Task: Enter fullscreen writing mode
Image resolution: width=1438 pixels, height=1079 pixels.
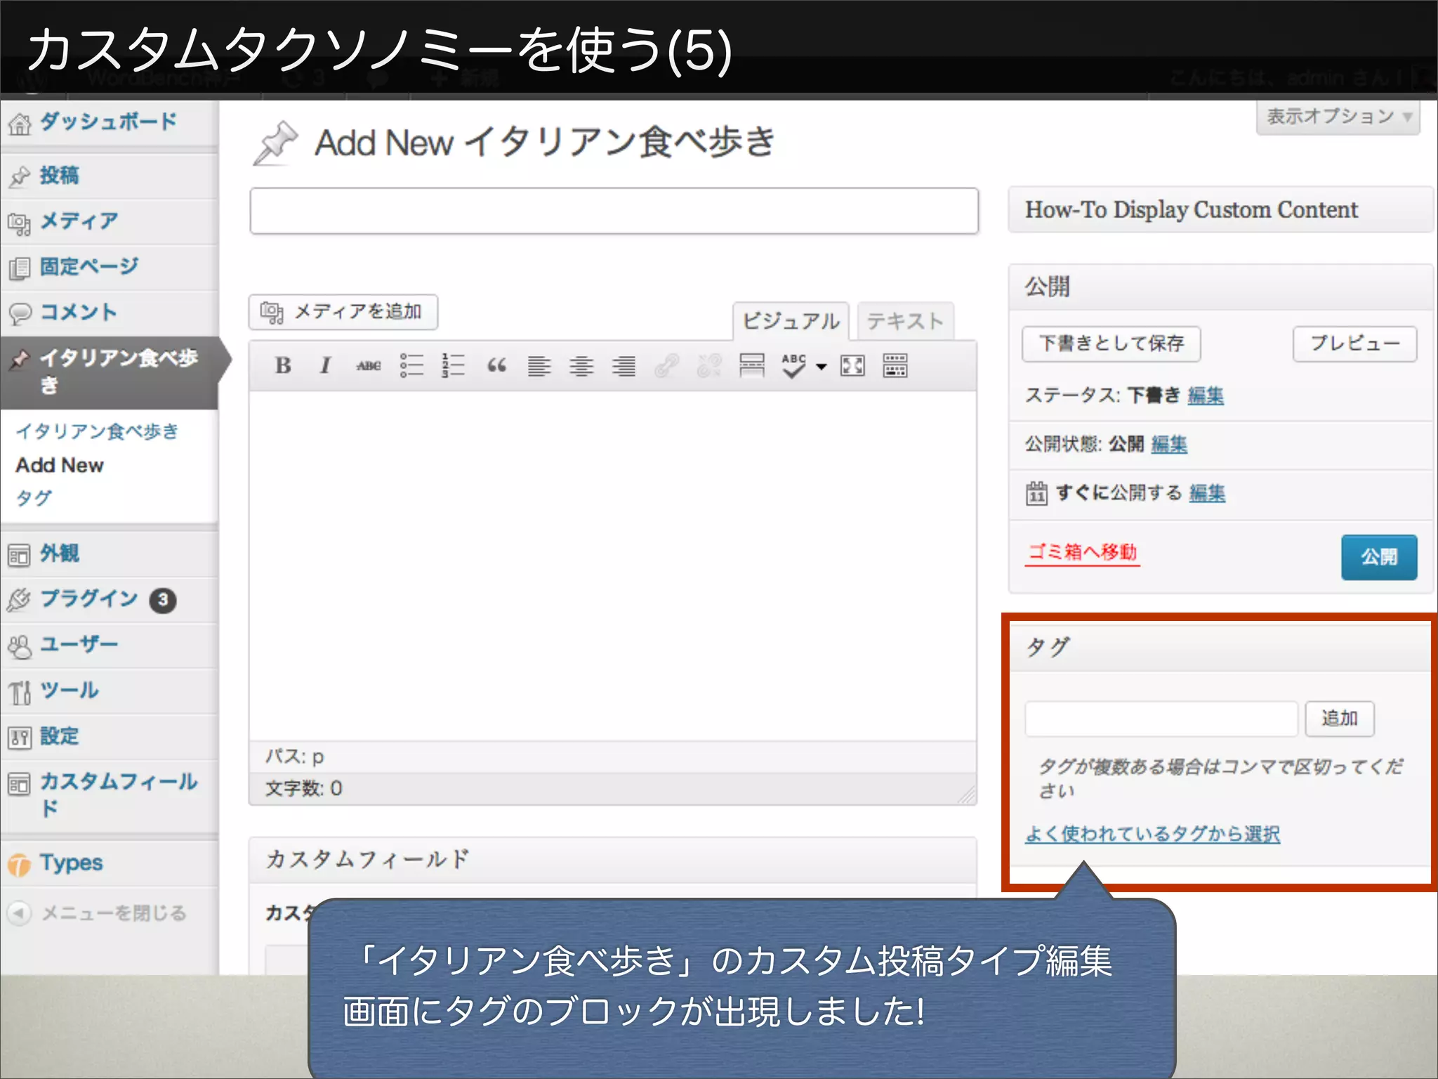Action: [852, 365]
